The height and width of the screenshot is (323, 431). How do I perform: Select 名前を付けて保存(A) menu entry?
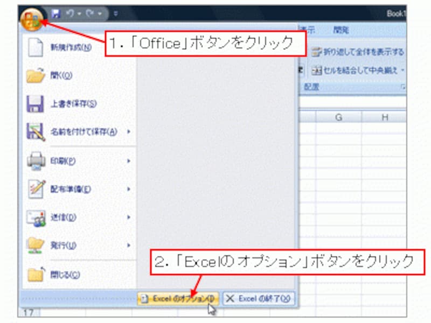(x=84, y=132)
